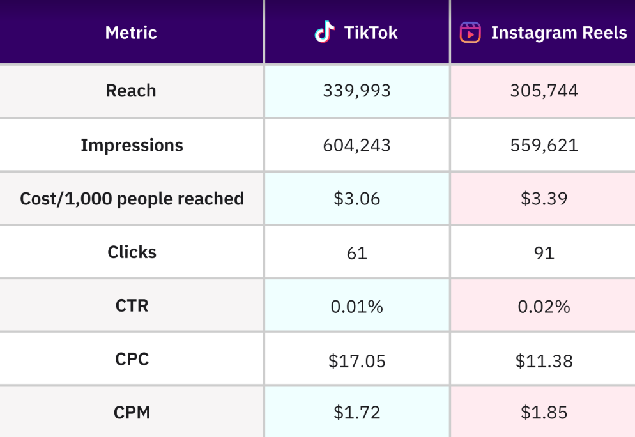This screenshot has width=635, height=437.
Task: Click TikTok impressions value 604,243
Action: tap(356, 145)
